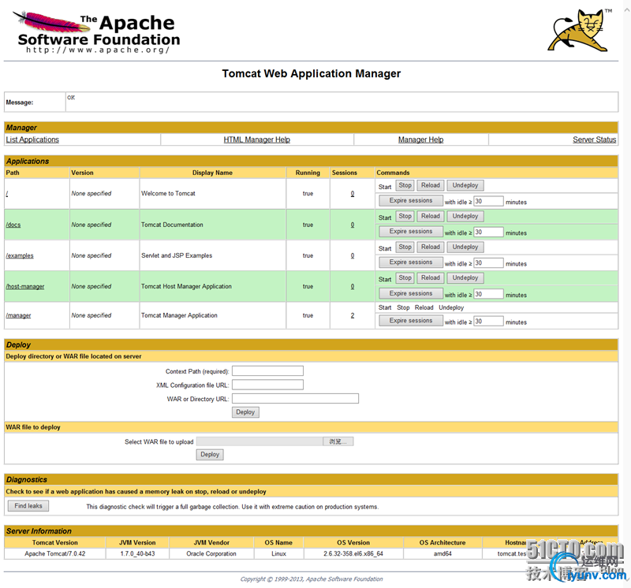631x588 pixels.
Task: Open the Manager Help link
Action: tap(420, 140)
